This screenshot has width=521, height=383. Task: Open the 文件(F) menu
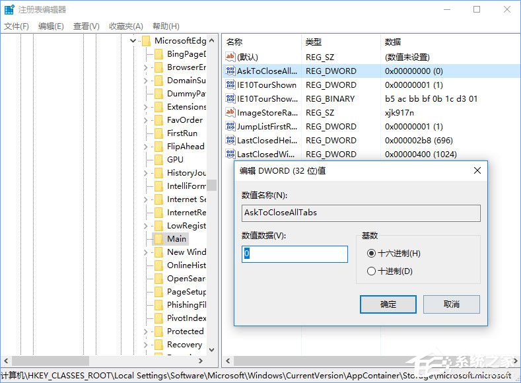coord(17,26)
